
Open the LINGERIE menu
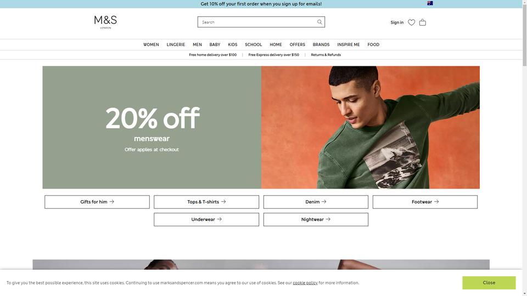pos(176,44)
